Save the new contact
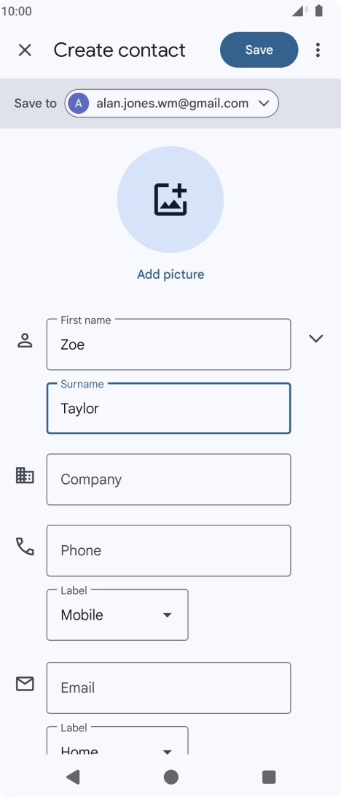The image size is (341, 797). pos(259,50)
